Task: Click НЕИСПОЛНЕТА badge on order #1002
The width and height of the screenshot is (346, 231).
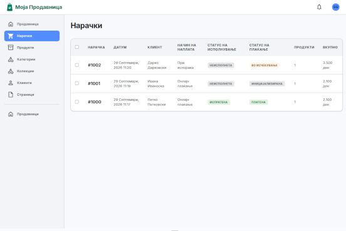Action: click(x=221, y=65)
